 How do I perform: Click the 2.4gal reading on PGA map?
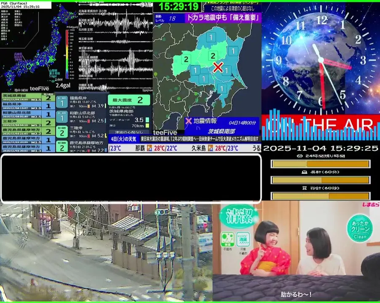pos(63,85)
